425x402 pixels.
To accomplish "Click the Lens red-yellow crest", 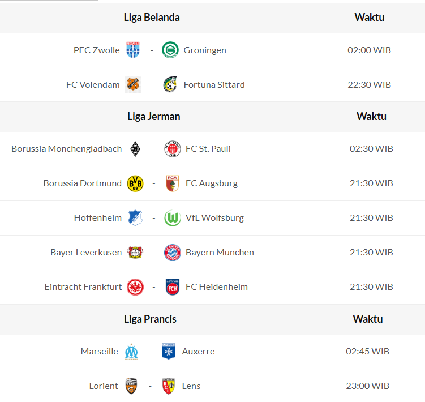I will [168, 386].
